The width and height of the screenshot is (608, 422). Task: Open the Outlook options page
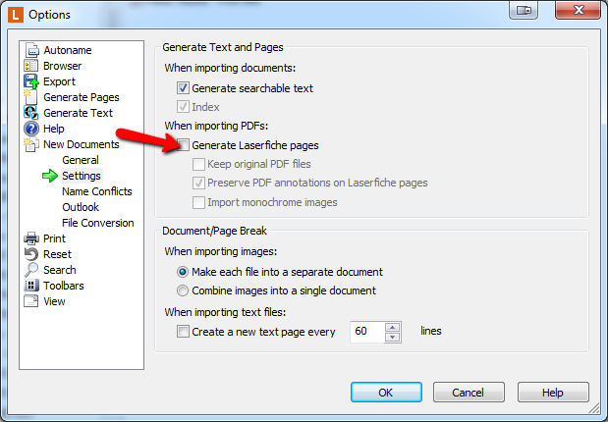[81, 207]
